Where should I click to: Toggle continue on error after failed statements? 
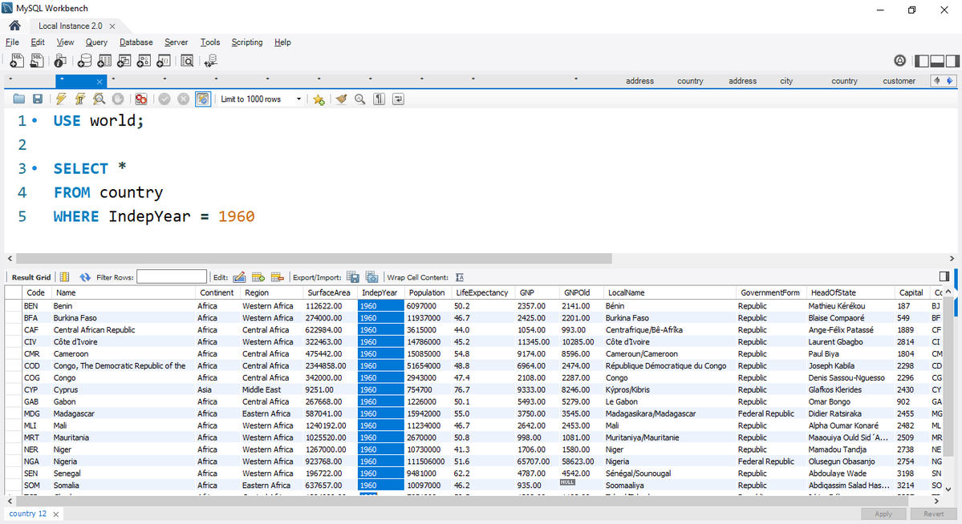141,99
